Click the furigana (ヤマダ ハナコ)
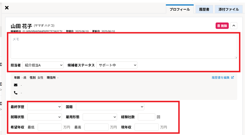 (x=44, y=26)
